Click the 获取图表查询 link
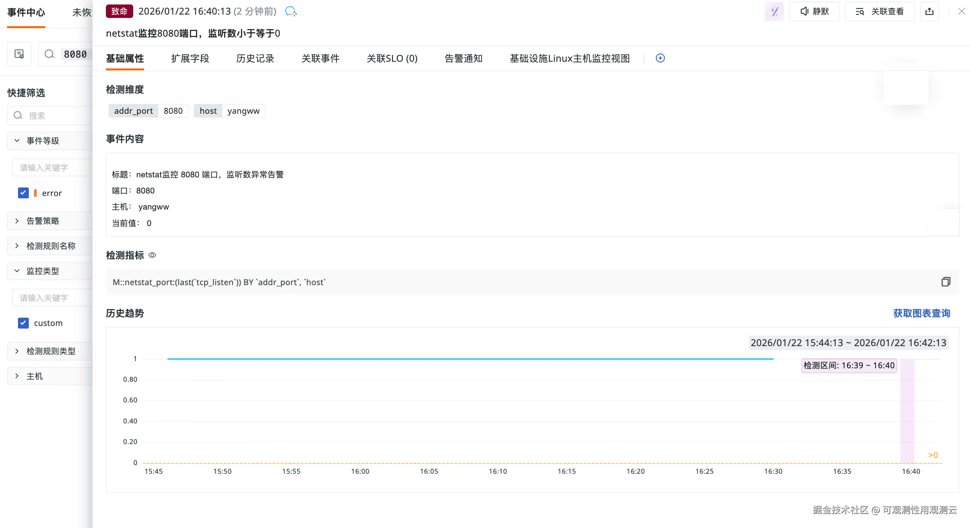Viewport: 970px width, 528px height. point(921,313)
